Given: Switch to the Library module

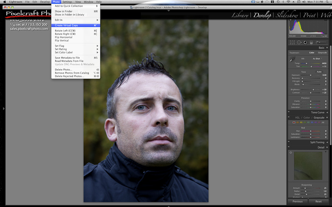Looking at the screenshot, I should (x=240, y=15).
